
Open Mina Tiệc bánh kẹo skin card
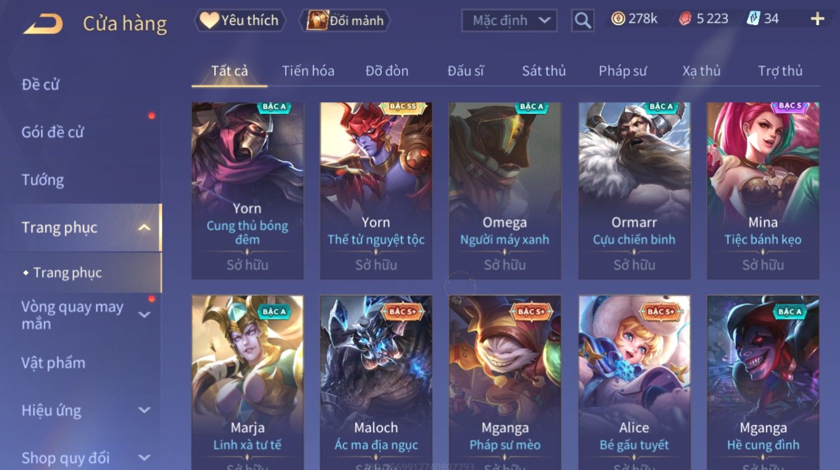coord(763,191)
